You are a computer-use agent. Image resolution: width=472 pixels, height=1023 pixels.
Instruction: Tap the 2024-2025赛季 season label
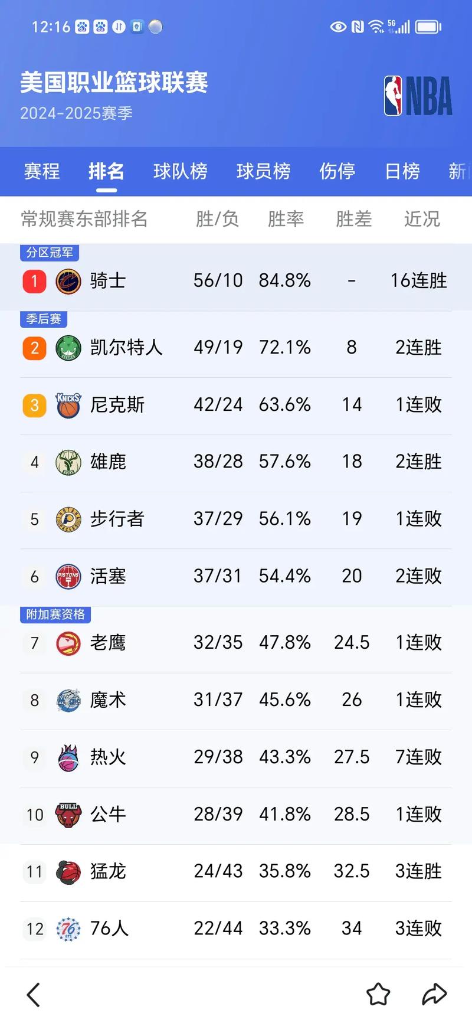tap(77, 113)
